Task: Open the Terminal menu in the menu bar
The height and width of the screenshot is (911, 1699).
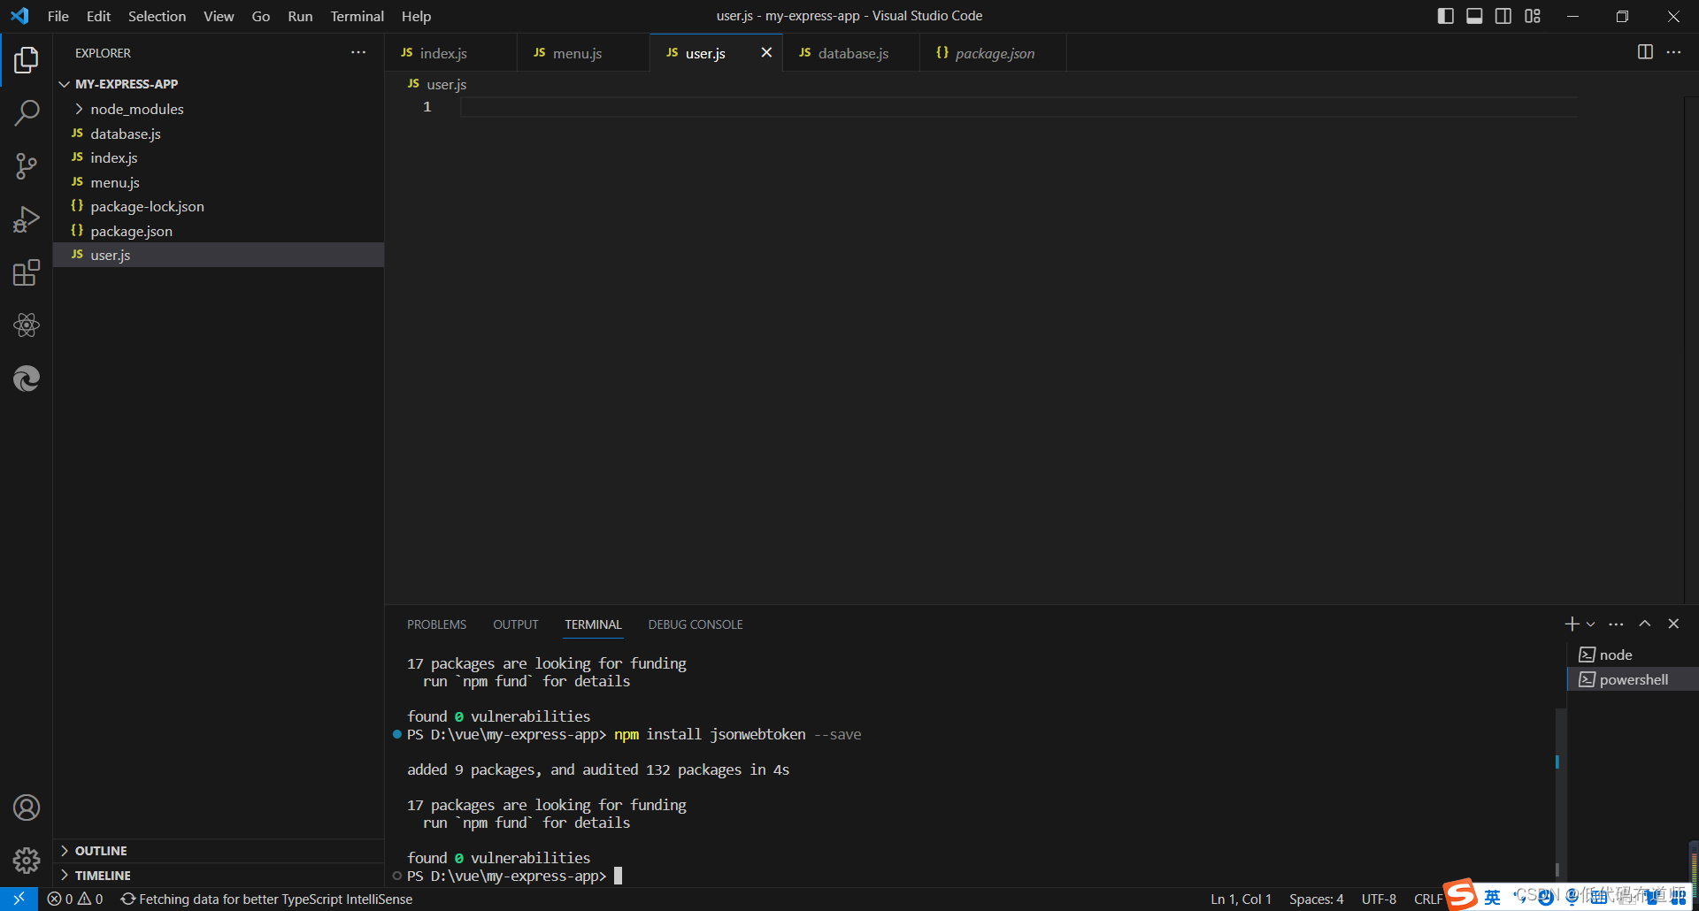Action: [356, 16]
